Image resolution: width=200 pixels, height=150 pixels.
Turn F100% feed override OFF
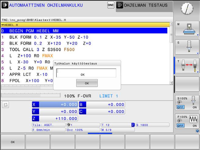(x=180, y=126)
